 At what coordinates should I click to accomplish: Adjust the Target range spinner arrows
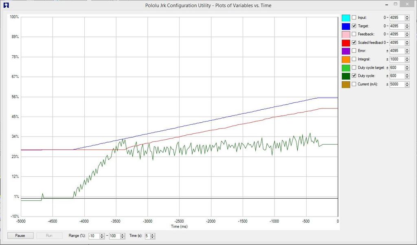point(407,26)
